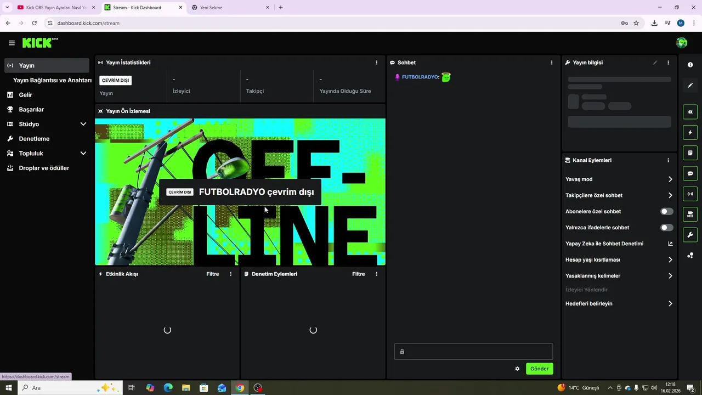The image size is (702, 395).
Task: Select Yayın in the left sidebar
Action: [x=47, y=65]
